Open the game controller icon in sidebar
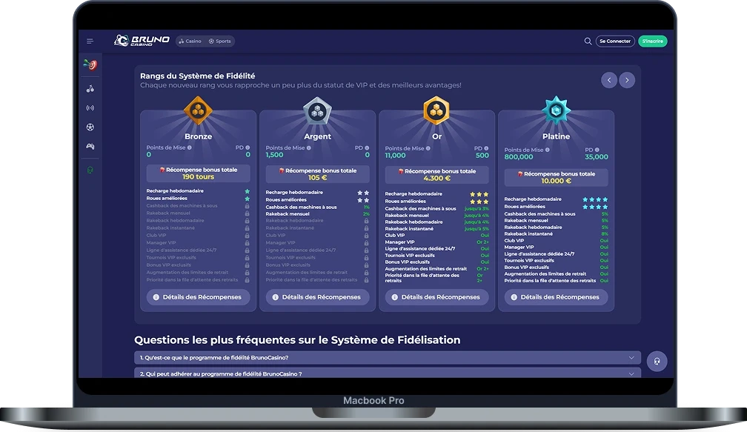Screen dimensions: 747x432 (x=90, y=147)
